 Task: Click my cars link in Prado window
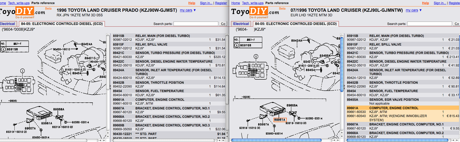pyautogui.click(x=186, y=10)
